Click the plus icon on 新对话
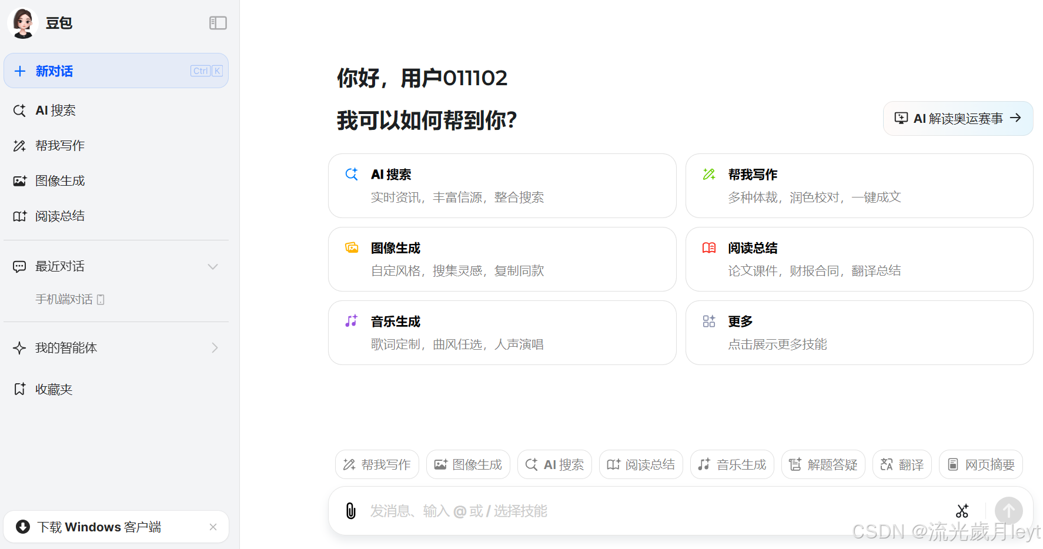Screen dimensions: 1043x549 pyautogui.click(x=20, y=71)
